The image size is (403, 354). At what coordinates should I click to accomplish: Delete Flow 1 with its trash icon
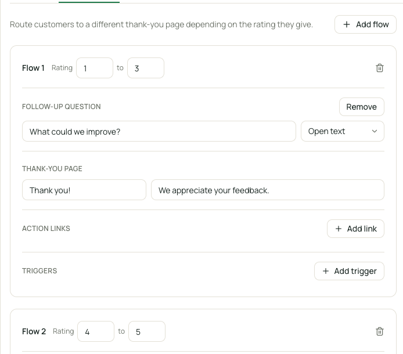380,68
